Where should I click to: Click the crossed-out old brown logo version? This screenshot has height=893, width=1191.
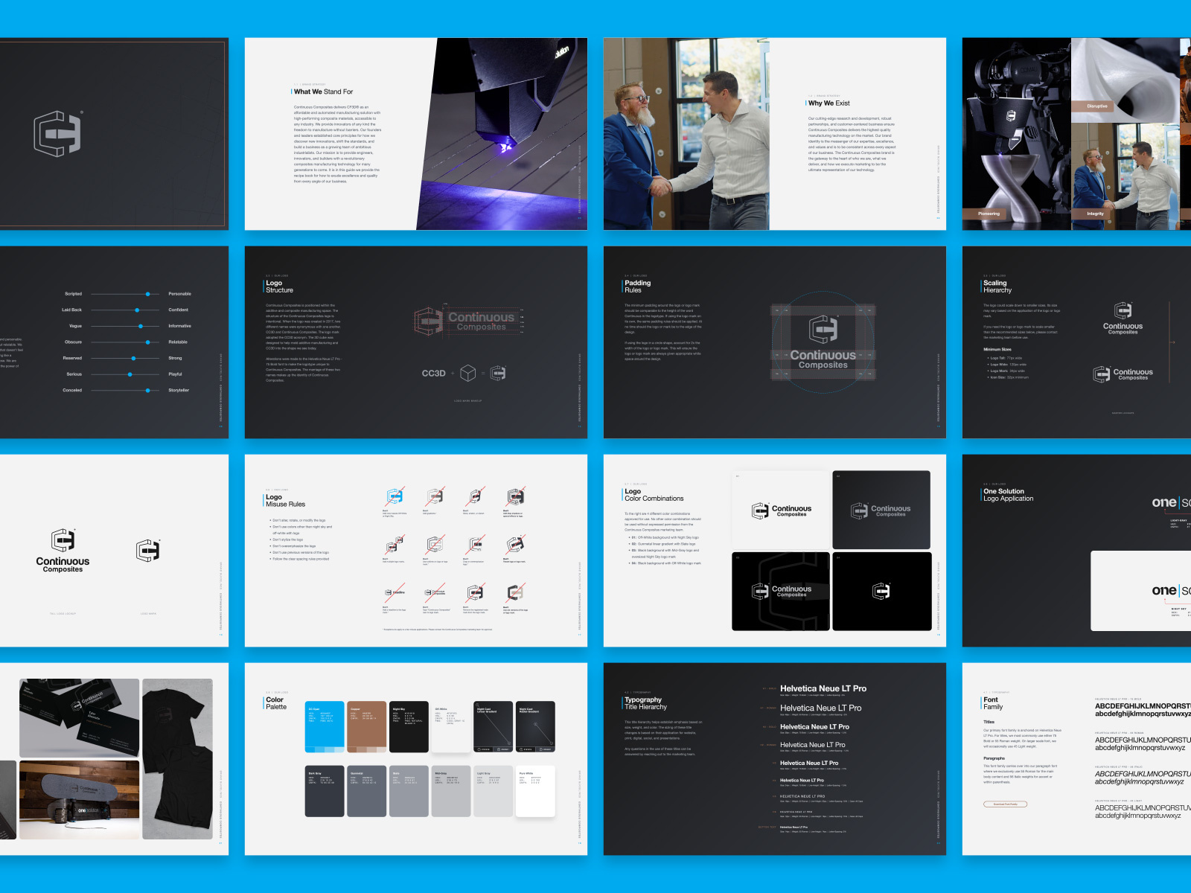pyautogui.click(x=515, y=592)
